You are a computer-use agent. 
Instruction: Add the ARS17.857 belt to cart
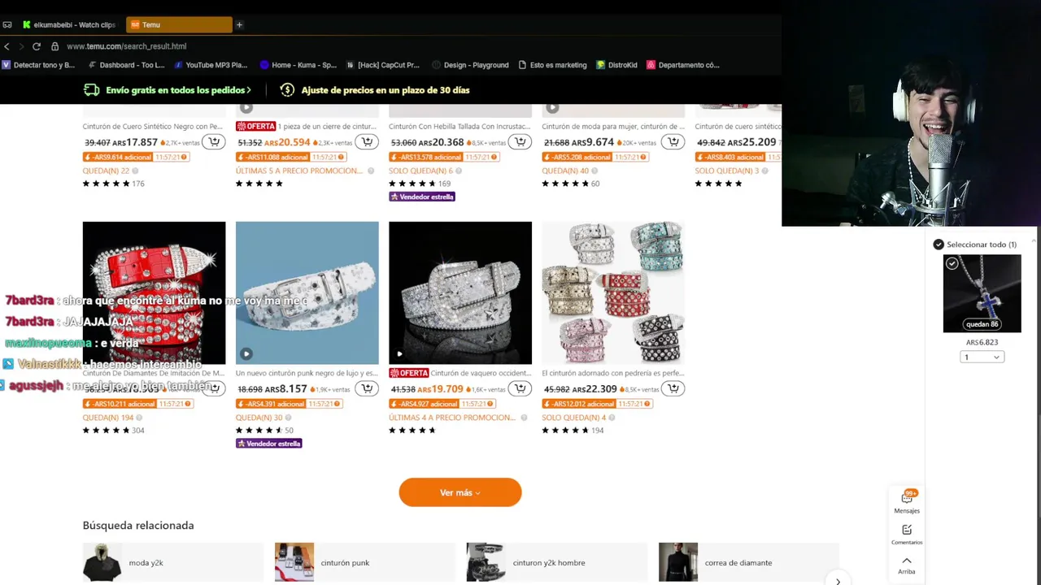(x=214, y=142)
